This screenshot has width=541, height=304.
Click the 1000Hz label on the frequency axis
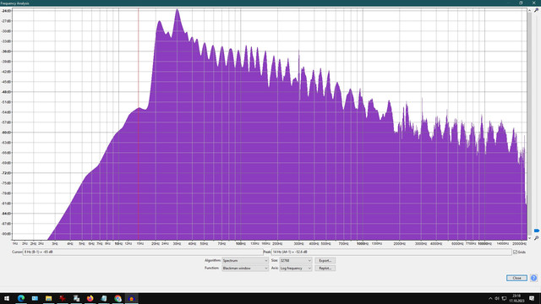[363, 244]
